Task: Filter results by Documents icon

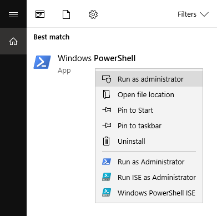Action: coord(66,14)
